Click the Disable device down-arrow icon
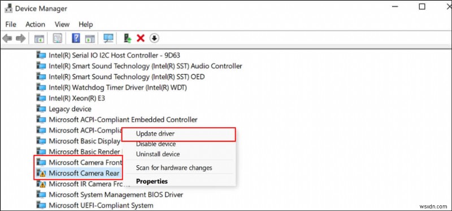 pos(154,38)
